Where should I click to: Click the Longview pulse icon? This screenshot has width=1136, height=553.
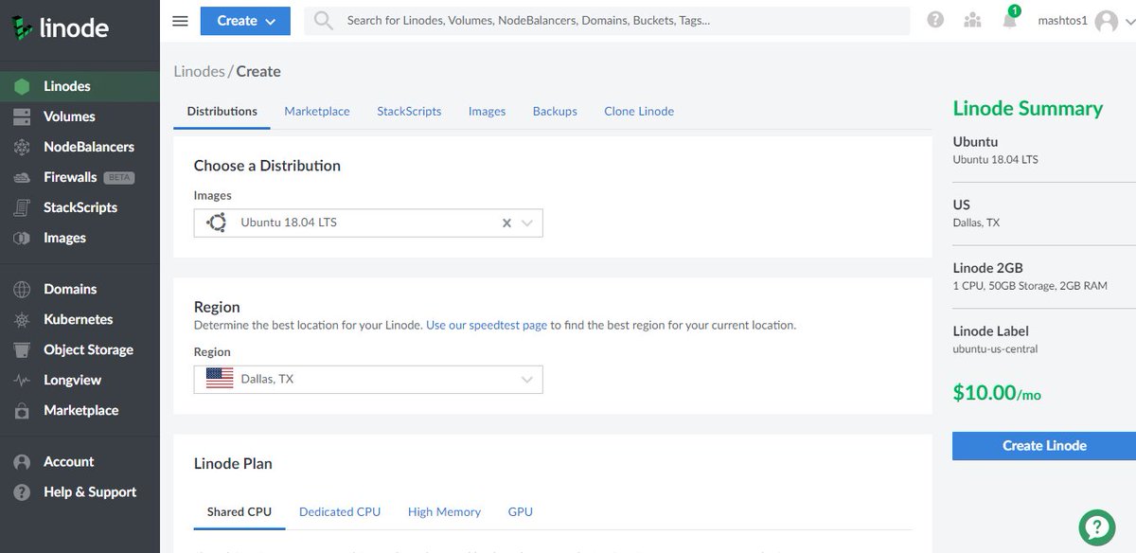coord(23,380)
